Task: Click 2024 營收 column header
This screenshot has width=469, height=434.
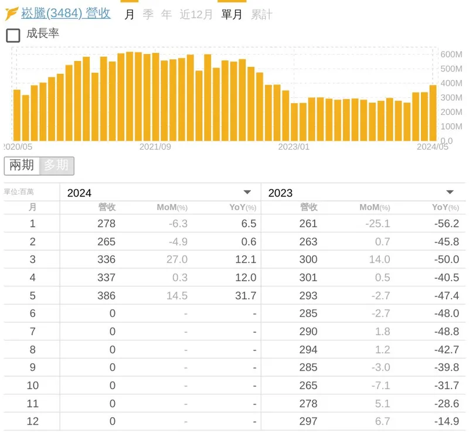Action: coord(107,207)
